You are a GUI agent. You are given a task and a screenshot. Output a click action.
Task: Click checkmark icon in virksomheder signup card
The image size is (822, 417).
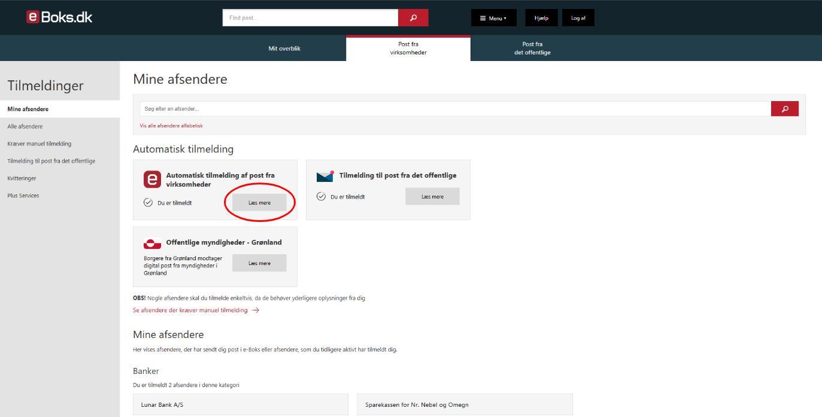click(x=148, y=202)
